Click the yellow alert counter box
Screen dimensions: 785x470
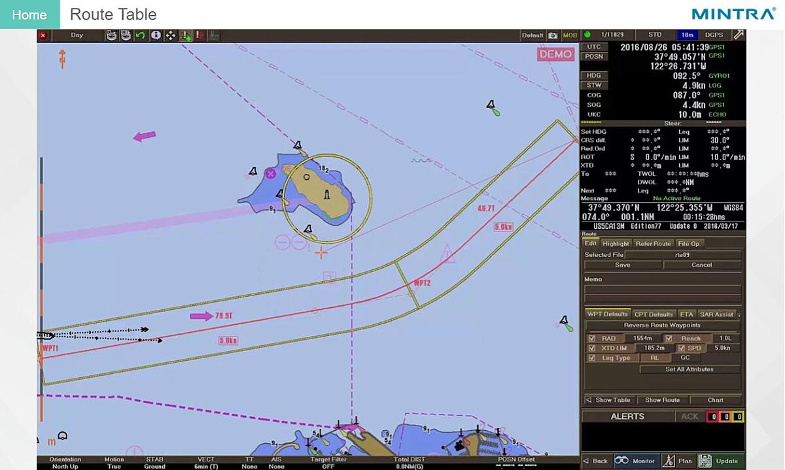[738, 416]
